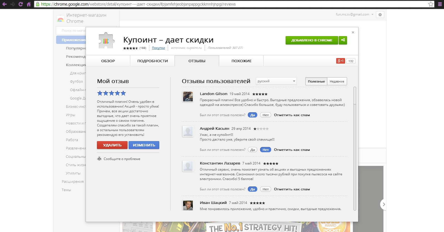Click my review five-star rating

point(111,93)
